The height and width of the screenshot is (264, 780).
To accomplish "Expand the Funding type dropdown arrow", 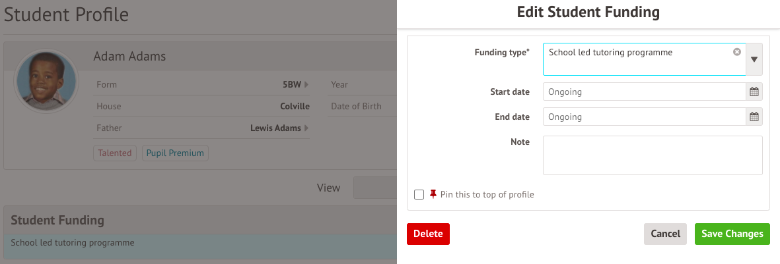I will [x=754, y=59].
